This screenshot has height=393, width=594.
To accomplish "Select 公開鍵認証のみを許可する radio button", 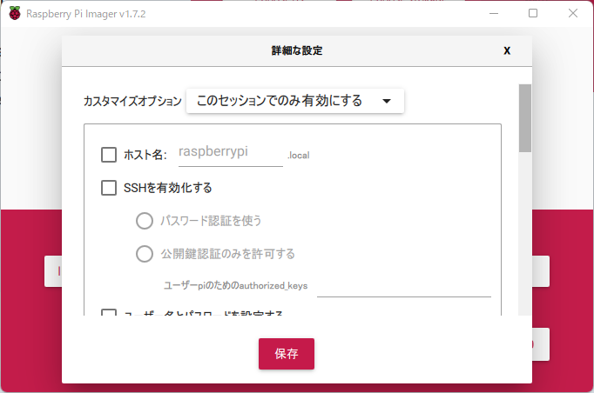I will (x=145, y=254).
